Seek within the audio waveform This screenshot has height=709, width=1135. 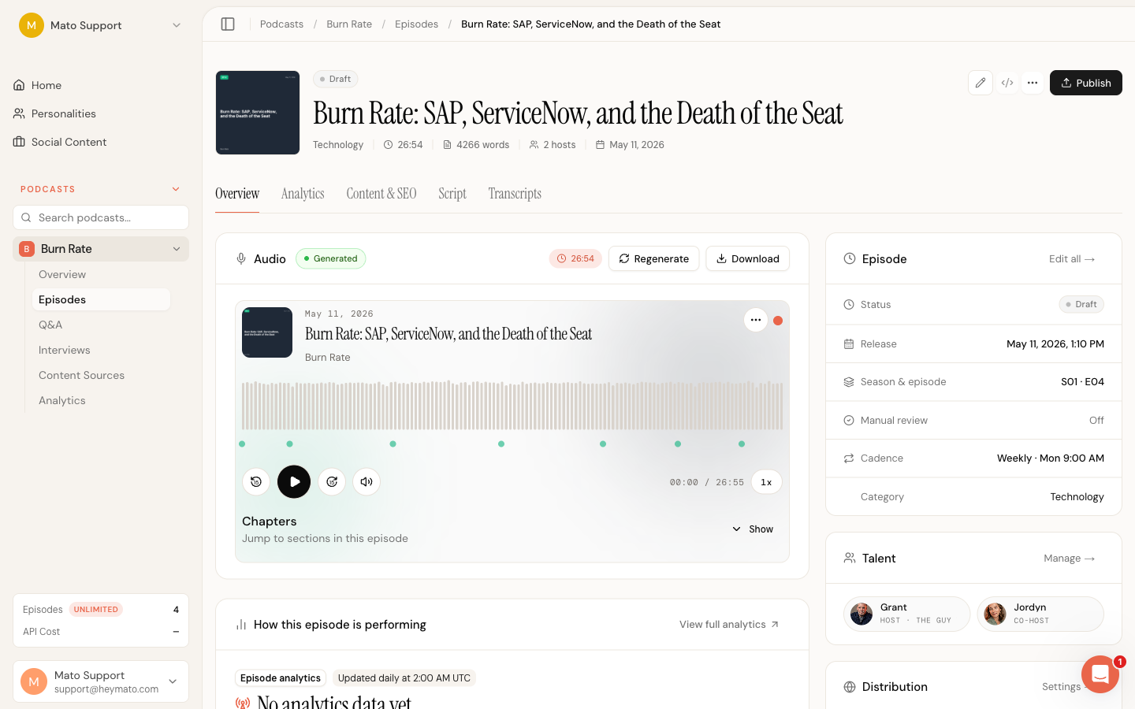point(512,406)
